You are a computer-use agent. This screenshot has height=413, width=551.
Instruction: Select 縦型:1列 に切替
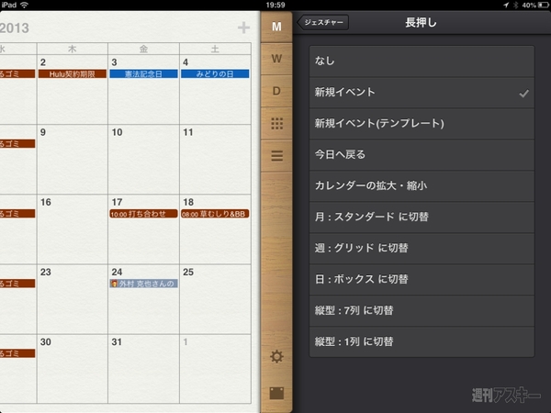422,342
